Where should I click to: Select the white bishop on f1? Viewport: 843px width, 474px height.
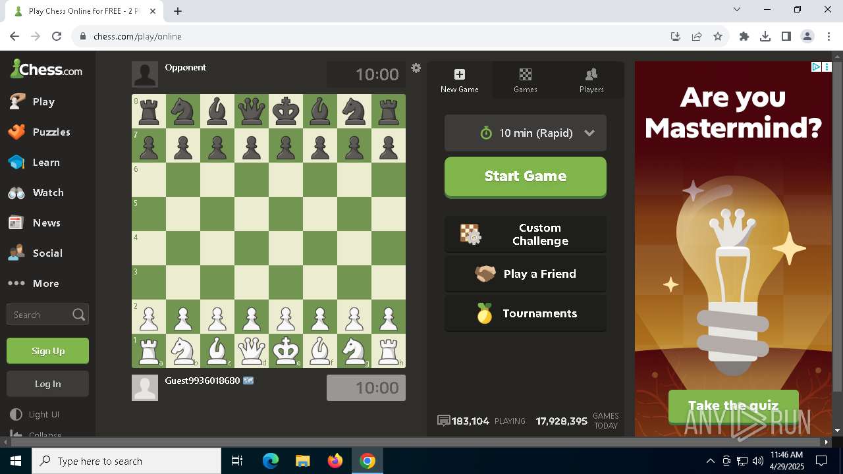pos(320,351)
